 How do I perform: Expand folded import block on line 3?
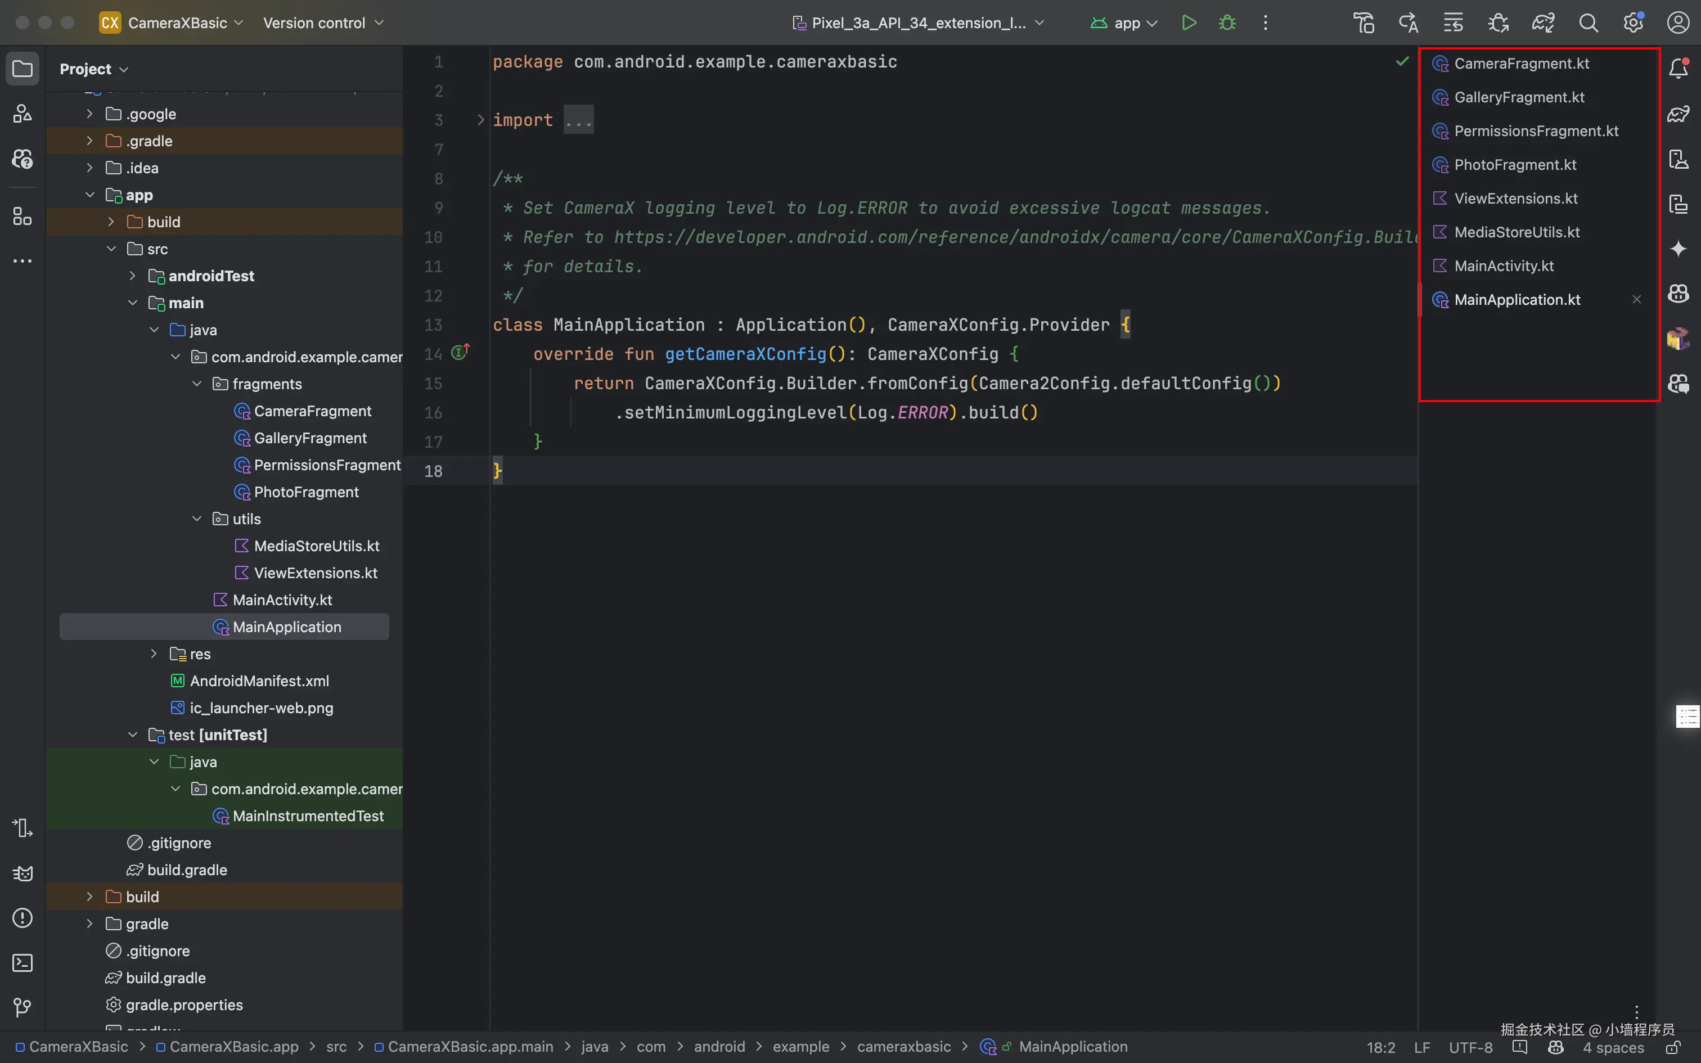[481, 120]
